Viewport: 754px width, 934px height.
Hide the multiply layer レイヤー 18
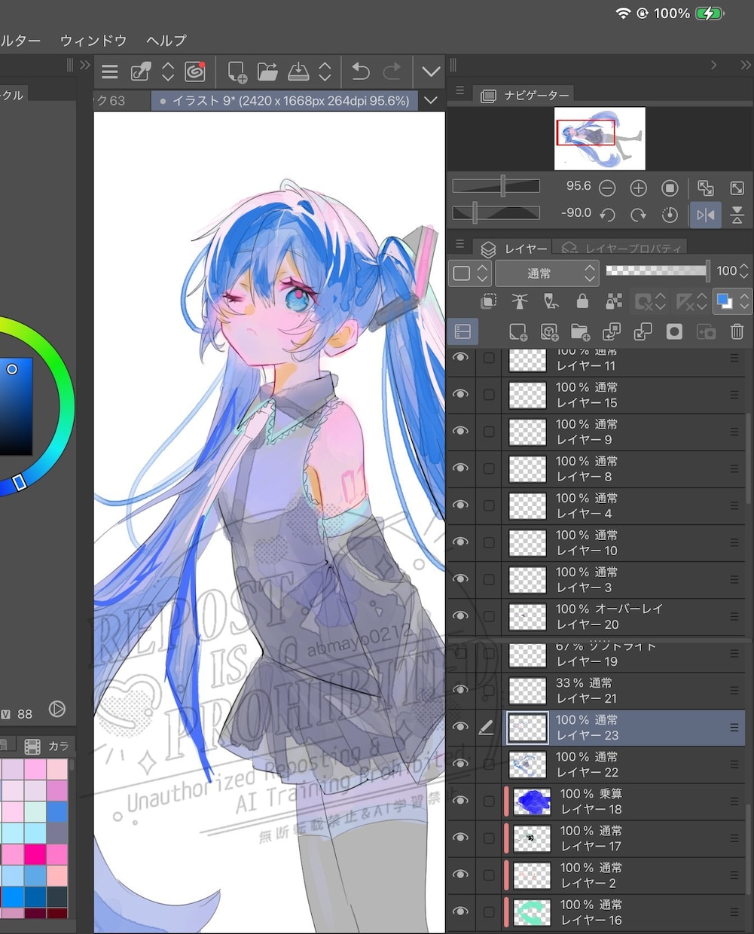pos(460,800)
